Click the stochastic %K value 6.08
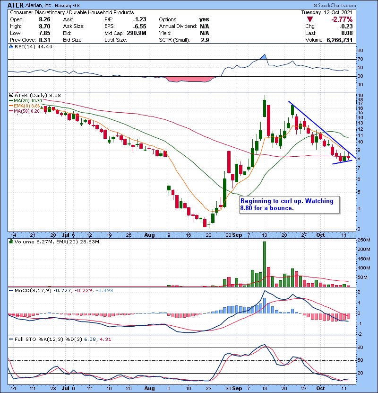This screenshot has width=378, height=393. 90,339
